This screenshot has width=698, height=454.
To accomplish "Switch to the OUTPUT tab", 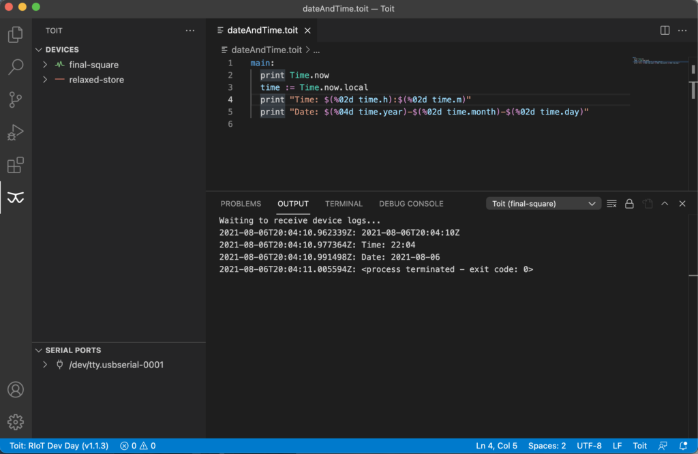I will coord(293,203).
